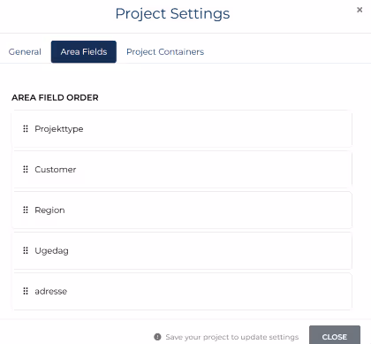Switch to the General tab
This screenshot has height=344, width=371.
tap(25, 52)
